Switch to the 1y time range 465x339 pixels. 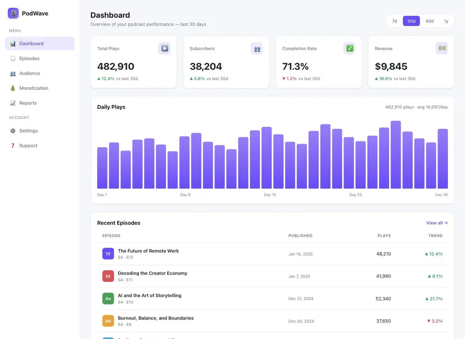click(x=446, y=21)
